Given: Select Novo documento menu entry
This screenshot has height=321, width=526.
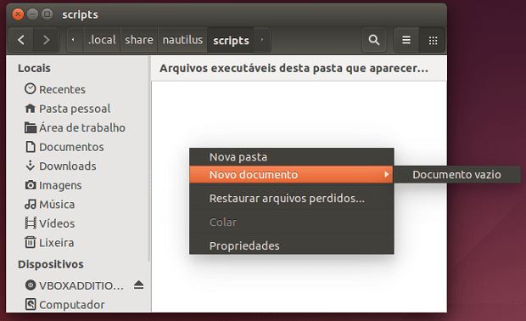Looking at the screenshot, I should 292,174.
